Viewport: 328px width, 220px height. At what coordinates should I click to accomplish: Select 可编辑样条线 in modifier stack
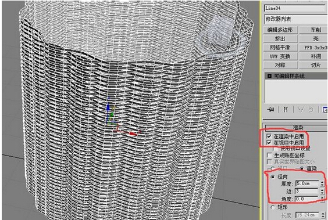(x=296, y=76)
